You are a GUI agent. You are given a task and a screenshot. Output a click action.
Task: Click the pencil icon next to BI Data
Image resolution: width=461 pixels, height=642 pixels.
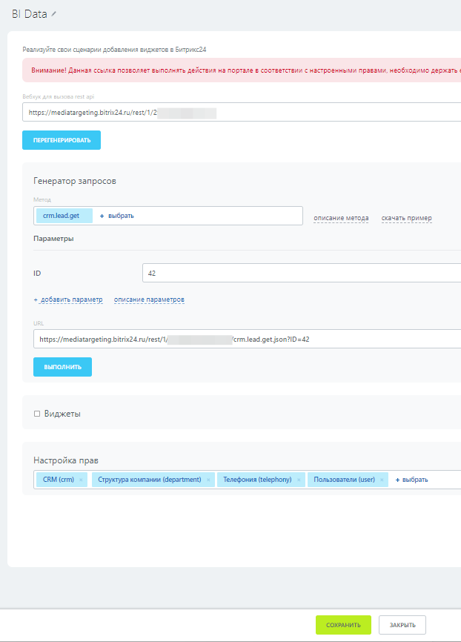click(53, 14)
